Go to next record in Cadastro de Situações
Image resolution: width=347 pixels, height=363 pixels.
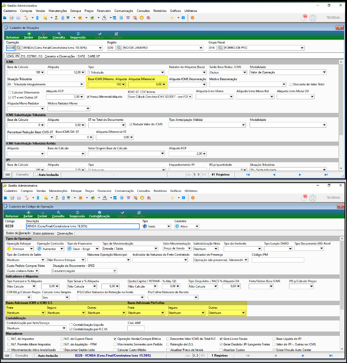[300, 175]
